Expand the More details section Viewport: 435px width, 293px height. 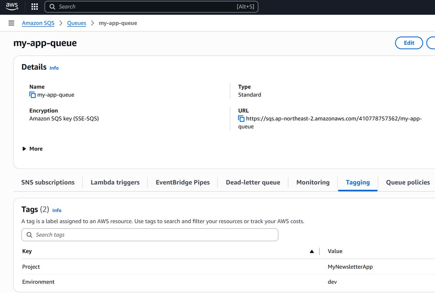point(32,149)
